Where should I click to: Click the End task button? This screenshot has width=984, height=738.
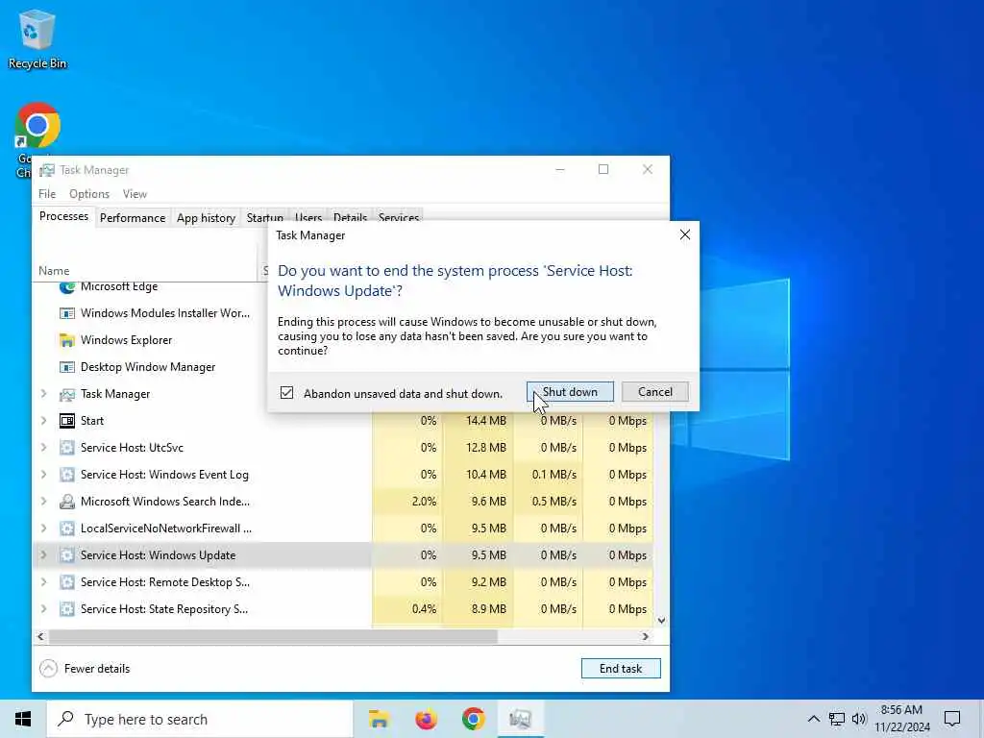pyautogui.click(x=621, y=669)
